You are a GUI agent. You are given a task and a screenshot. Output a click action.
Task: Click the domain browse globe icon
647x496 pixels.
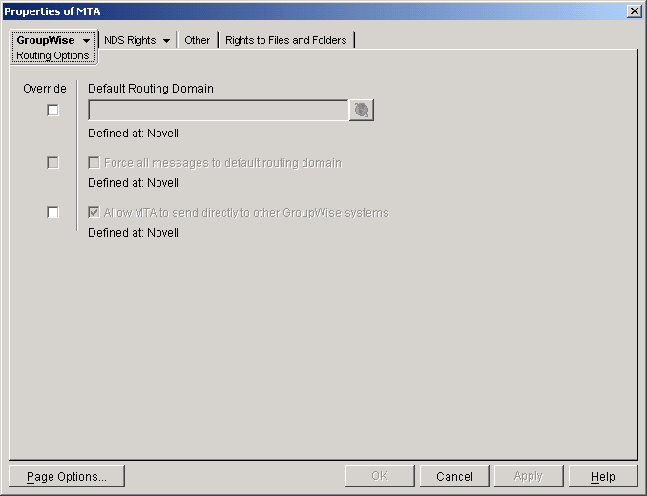(x=362, y=110)
